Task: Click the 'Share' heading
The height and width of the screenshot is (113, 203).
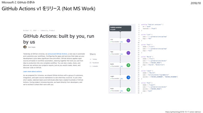Action: click(x=93, y=54)
